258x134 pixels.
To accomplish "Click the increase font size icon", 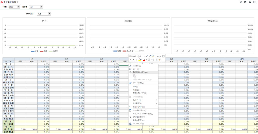I will tap(147, 56).
